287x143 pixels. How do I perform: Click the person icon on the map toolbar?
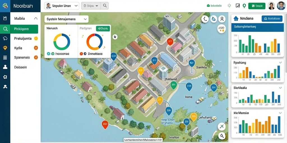pos(222,19)
